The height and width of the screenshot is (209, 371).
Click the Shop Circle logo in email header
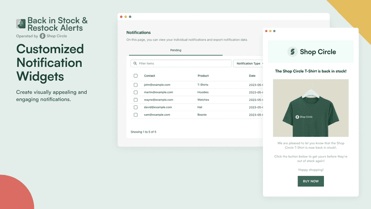293,52
